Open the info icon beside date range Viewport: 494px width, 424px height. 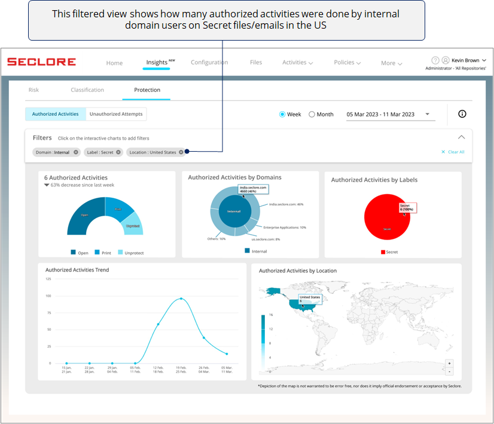(x=462, y=114)
